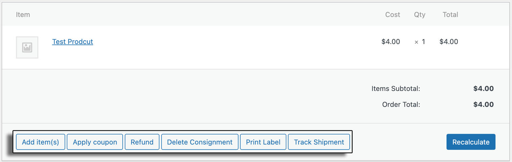Start a Refund for this order
This screenshot has height=162, width=512.
click(x=142, y=142)
